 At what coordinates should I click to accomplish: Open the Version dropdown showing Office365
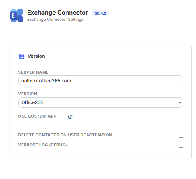(x=101, y=102)
